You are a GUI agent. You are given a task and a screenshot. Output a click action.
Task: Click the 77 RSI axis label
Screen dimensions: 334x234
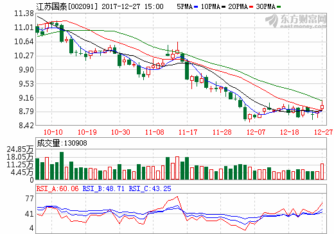[30, 199]
